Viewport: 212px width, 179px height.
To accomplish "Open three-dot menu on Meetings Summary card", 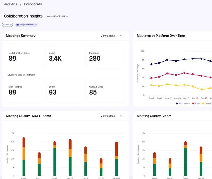I will [x=122, y=36].
